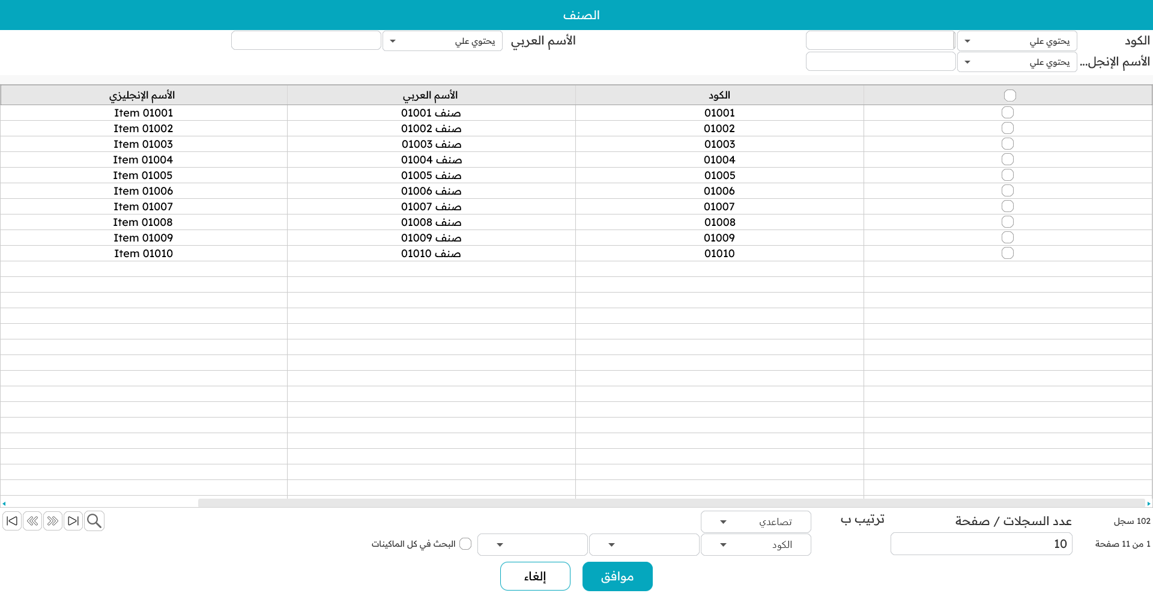The width and height of the screenshot is (1153, 605).
Task: Click the Item 01008 cell
Action: click(x=144, y=222)
